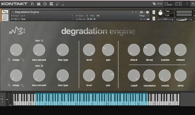Image resolution: width=195 pixels, height=115 pixels.
Task: Open the Output dropdown arrow
Action: 72,16
